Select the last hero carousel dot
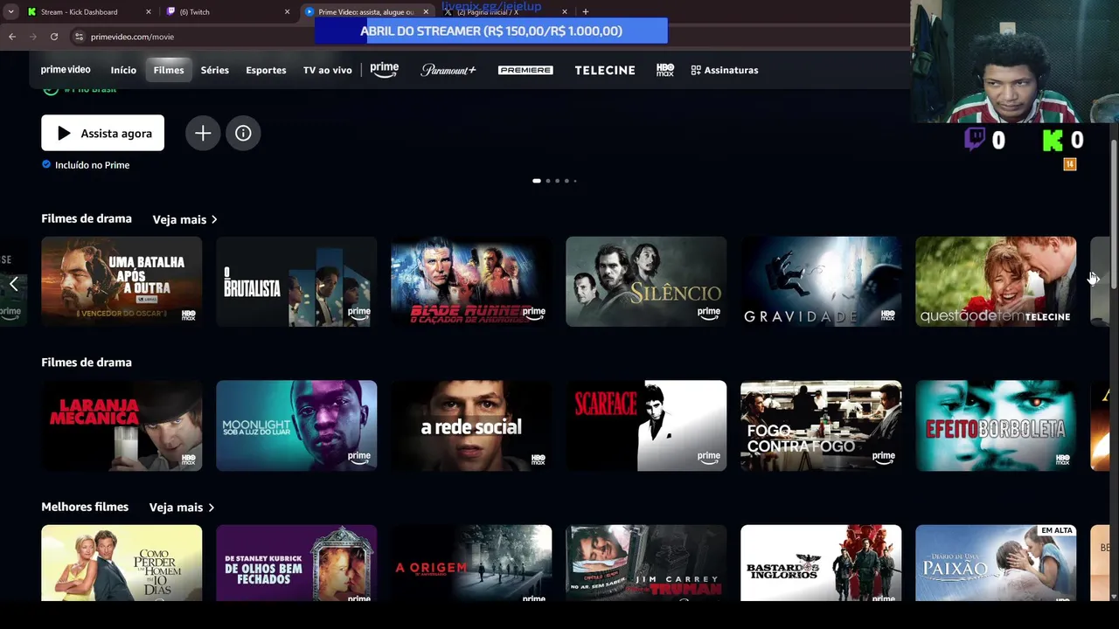 [574, 181]
